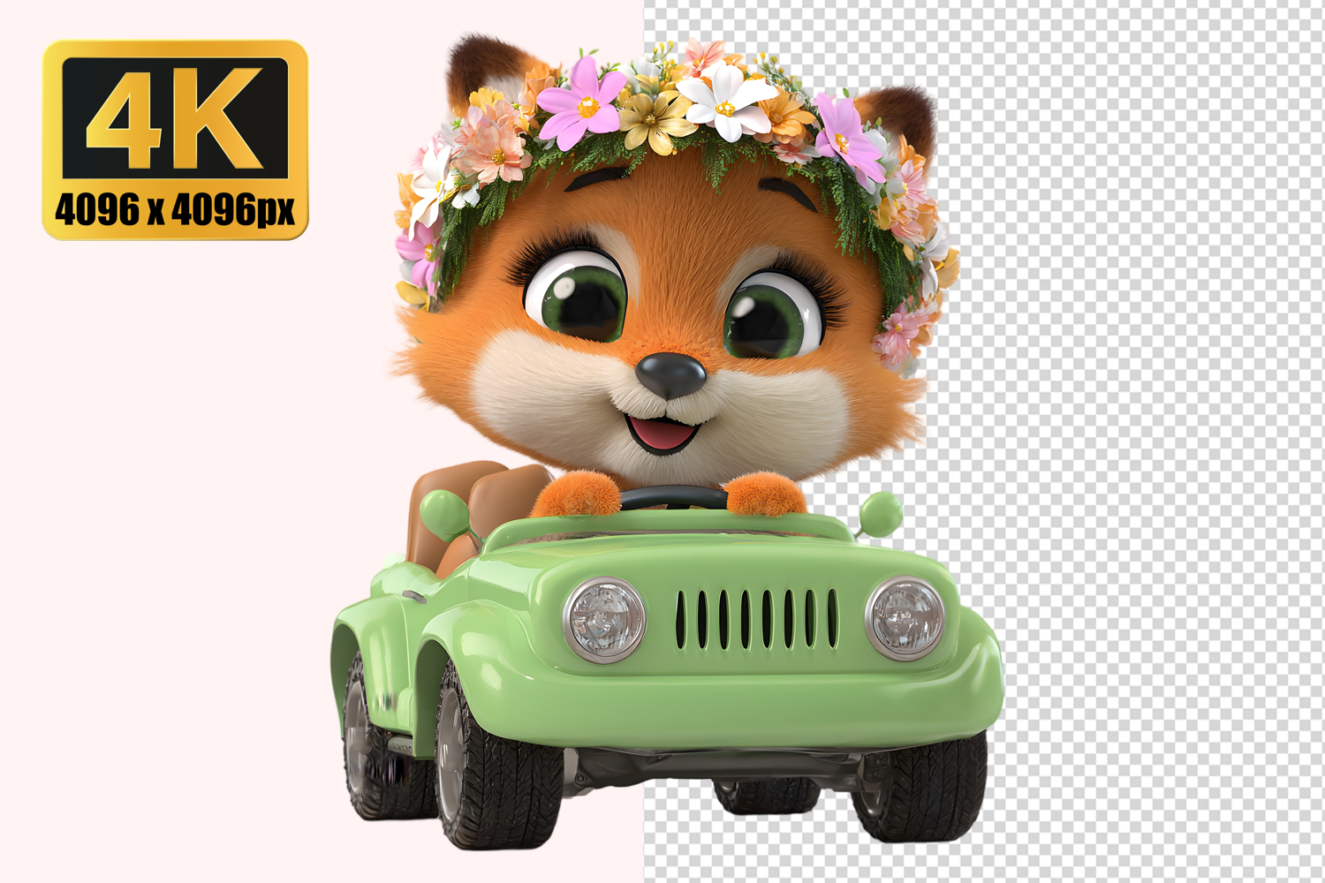Sample the solid pale pink background

(177, 530)
